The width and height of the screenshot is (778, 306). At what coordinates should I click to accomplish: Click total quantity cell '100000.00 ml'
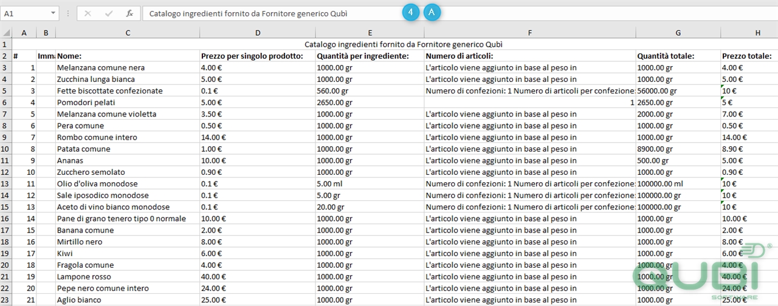tap(678, 184)
